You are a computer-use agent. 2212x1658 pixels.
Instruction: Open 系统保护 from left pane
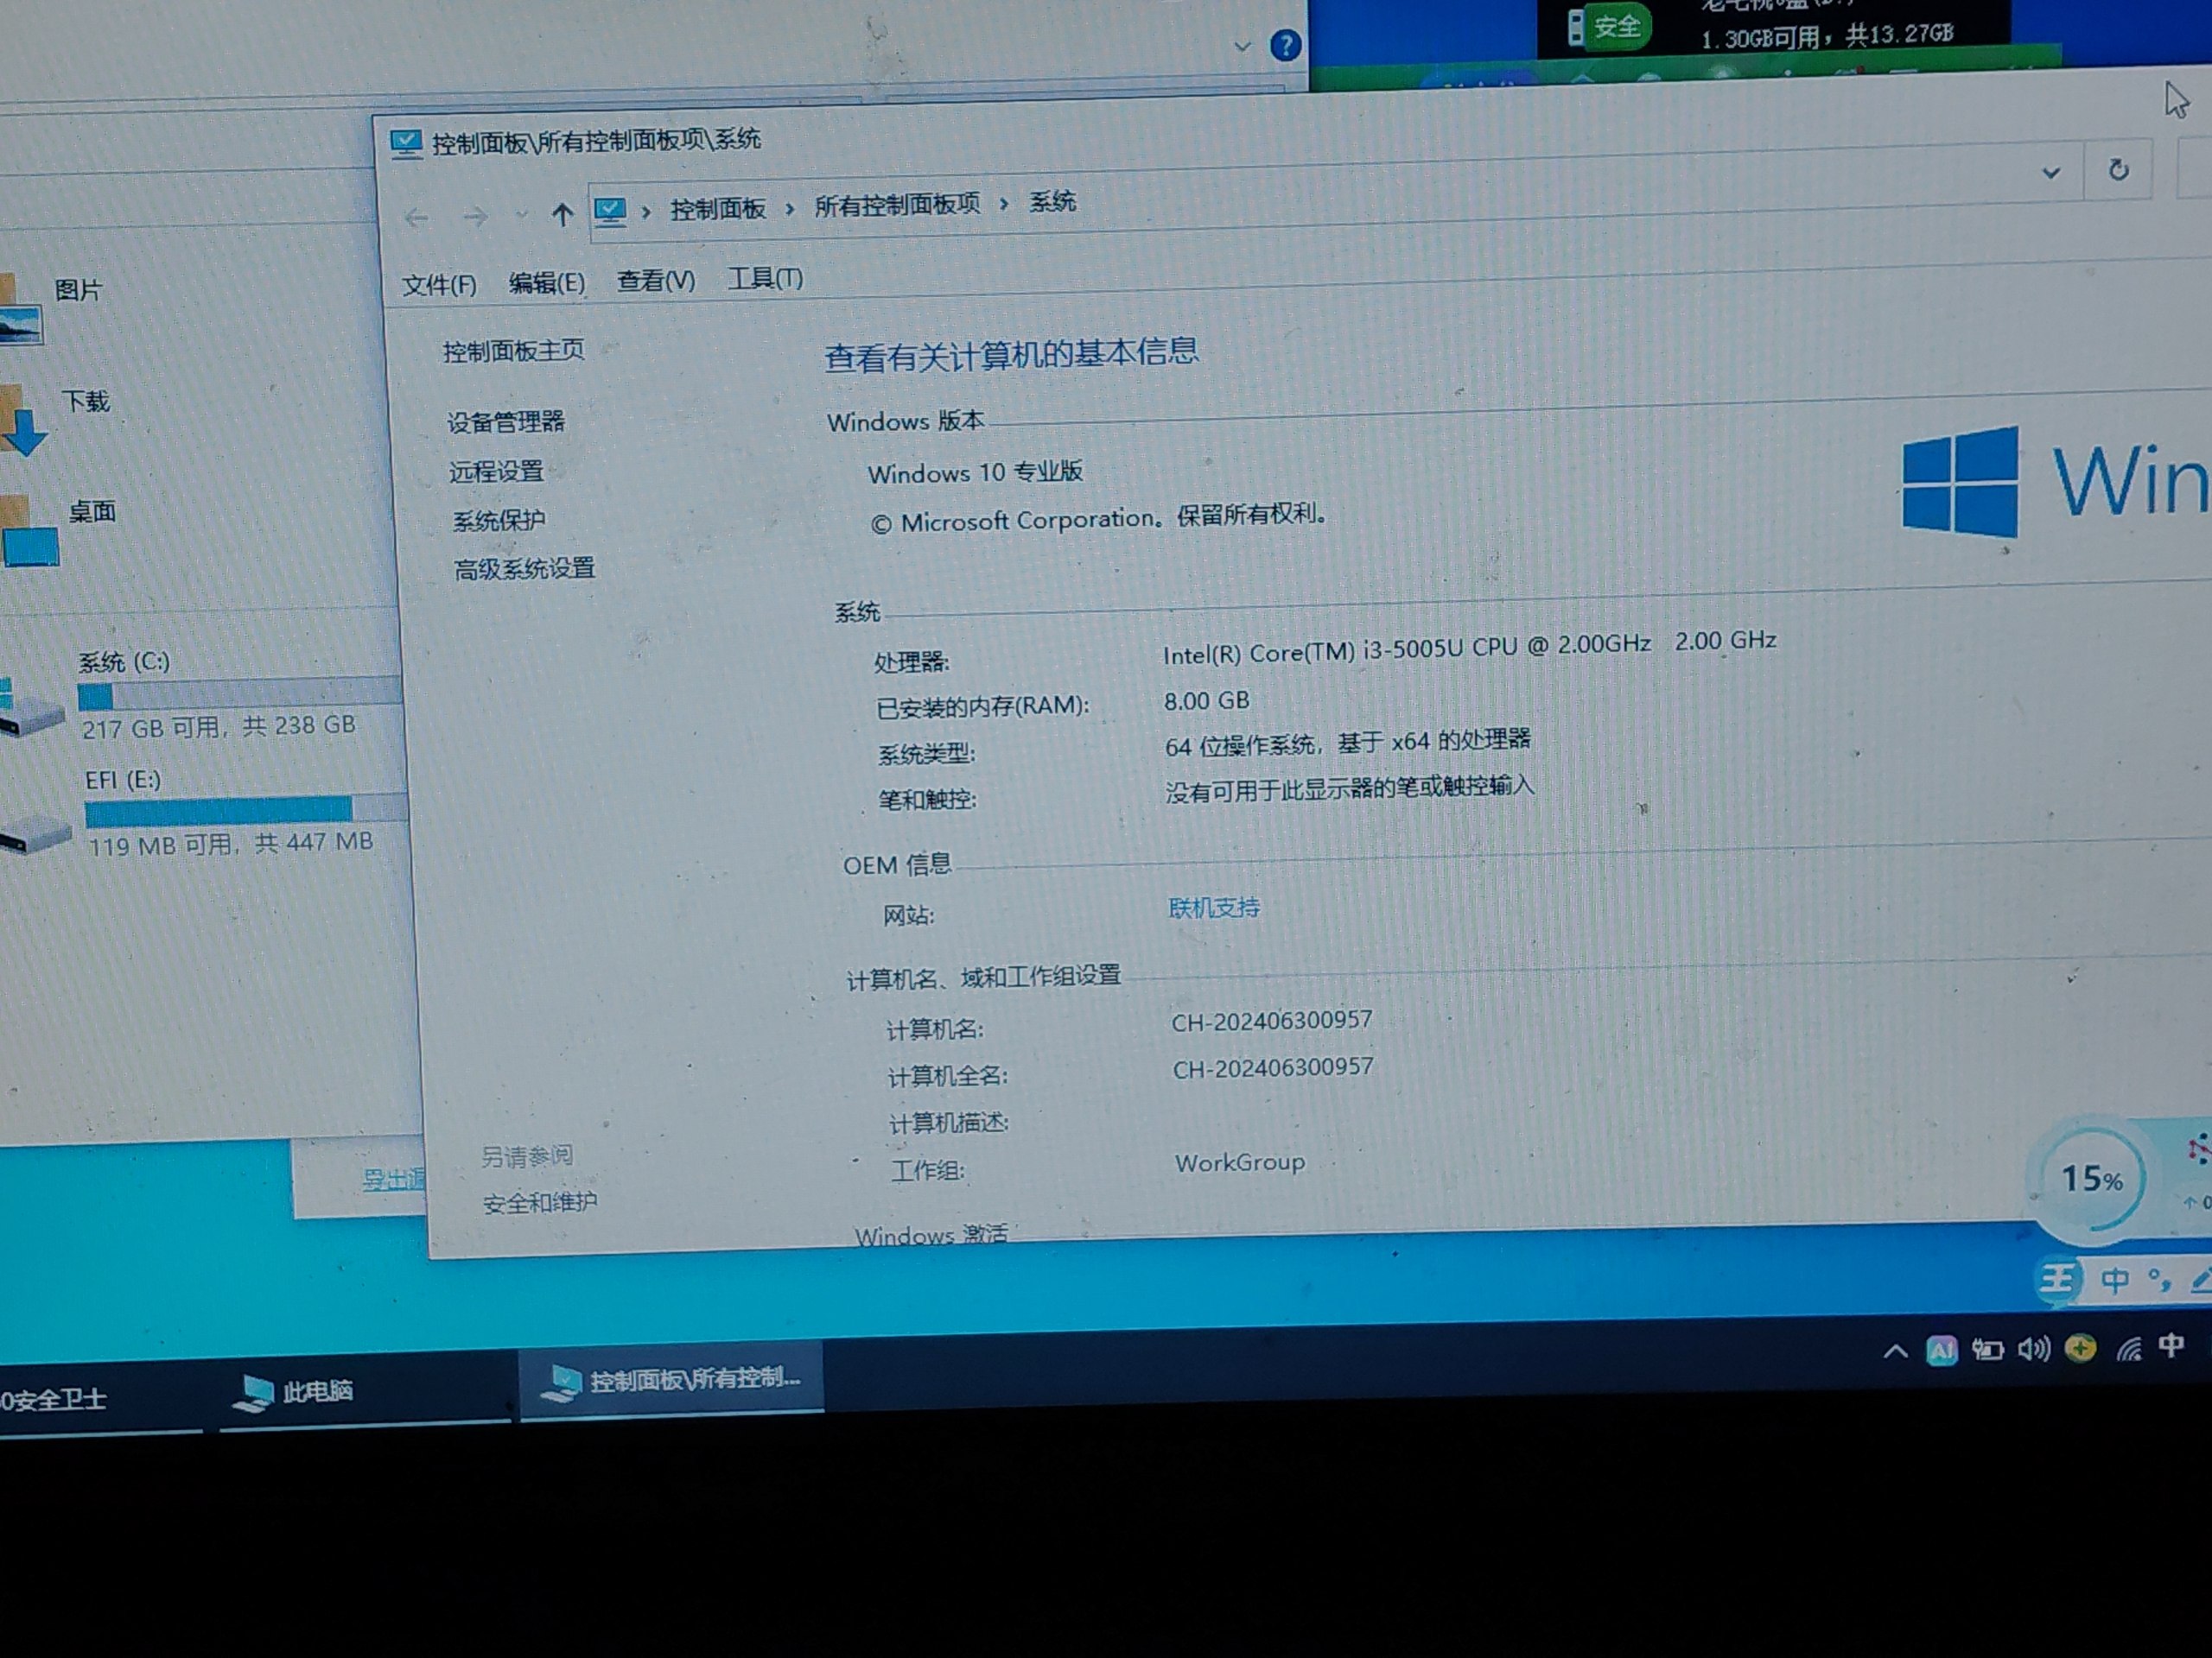499,520
